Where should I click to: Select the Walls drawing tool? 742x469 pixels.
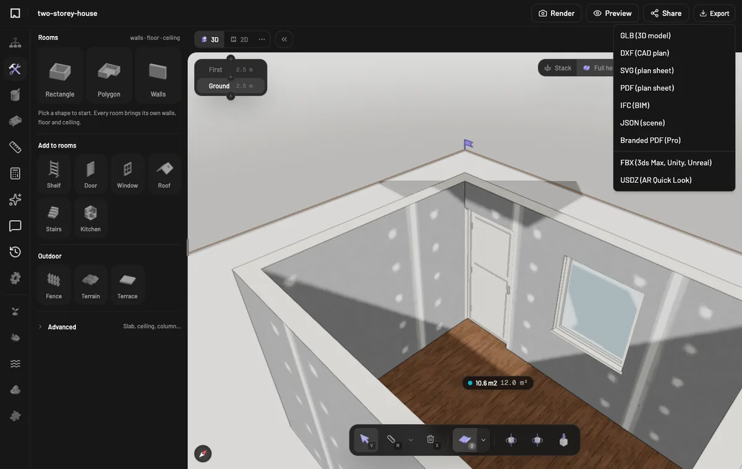coord(158,75)
